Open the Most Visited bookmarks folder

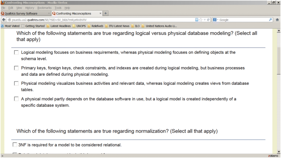(10, 26)
